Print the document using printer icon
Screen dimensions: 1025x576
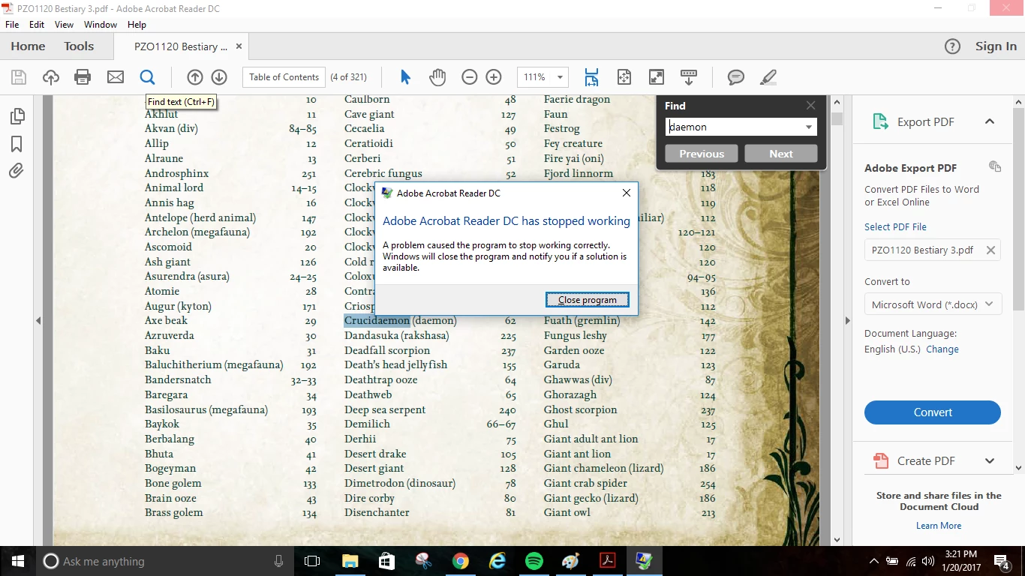point(83,77)
